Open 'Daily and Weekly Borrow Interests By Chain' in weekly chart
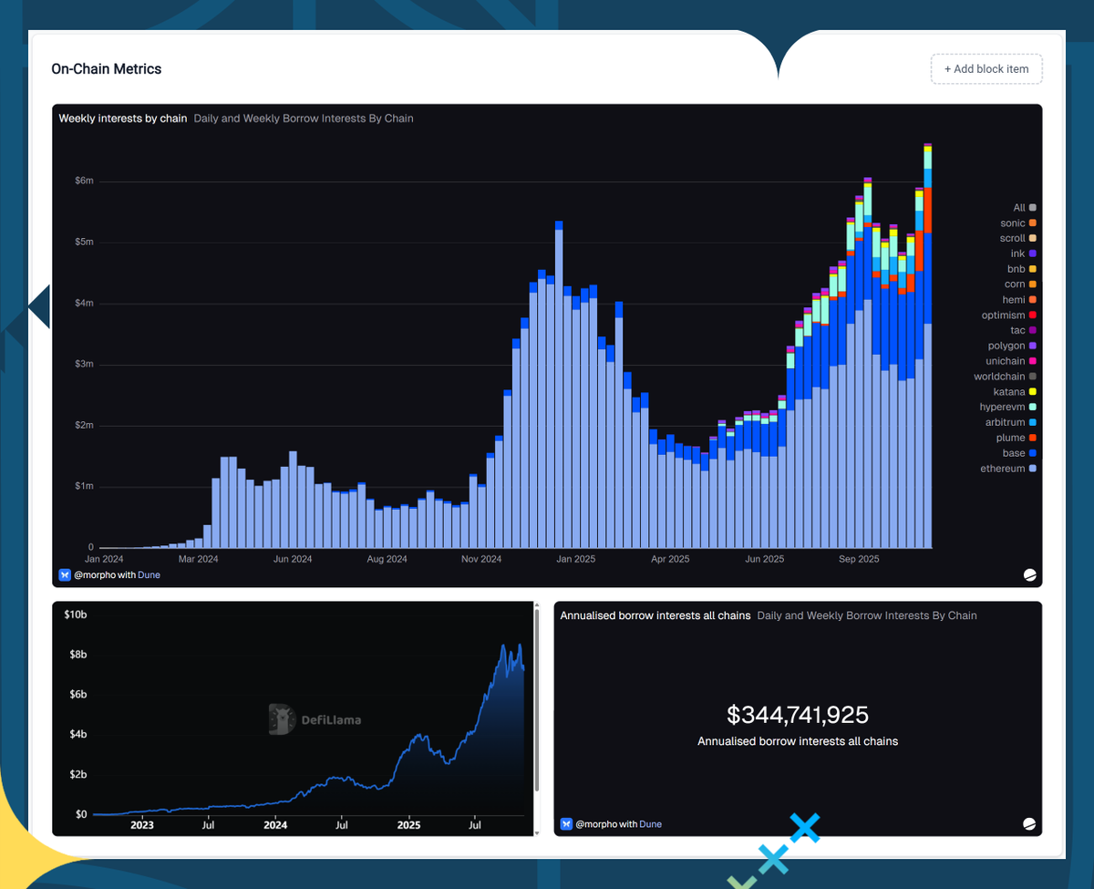 coord(304,119)
